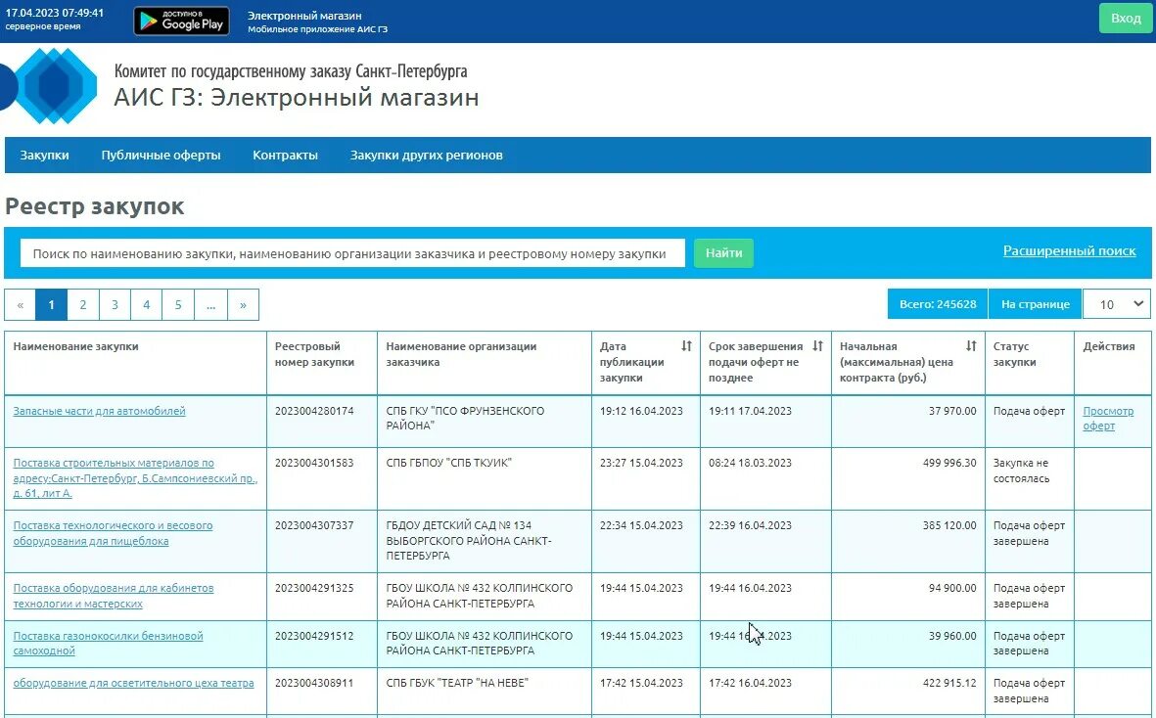Open the Закупки menu item
The height and width of the screenshot is (718, 1156).
pyautogui.click(x=44, y=156)
